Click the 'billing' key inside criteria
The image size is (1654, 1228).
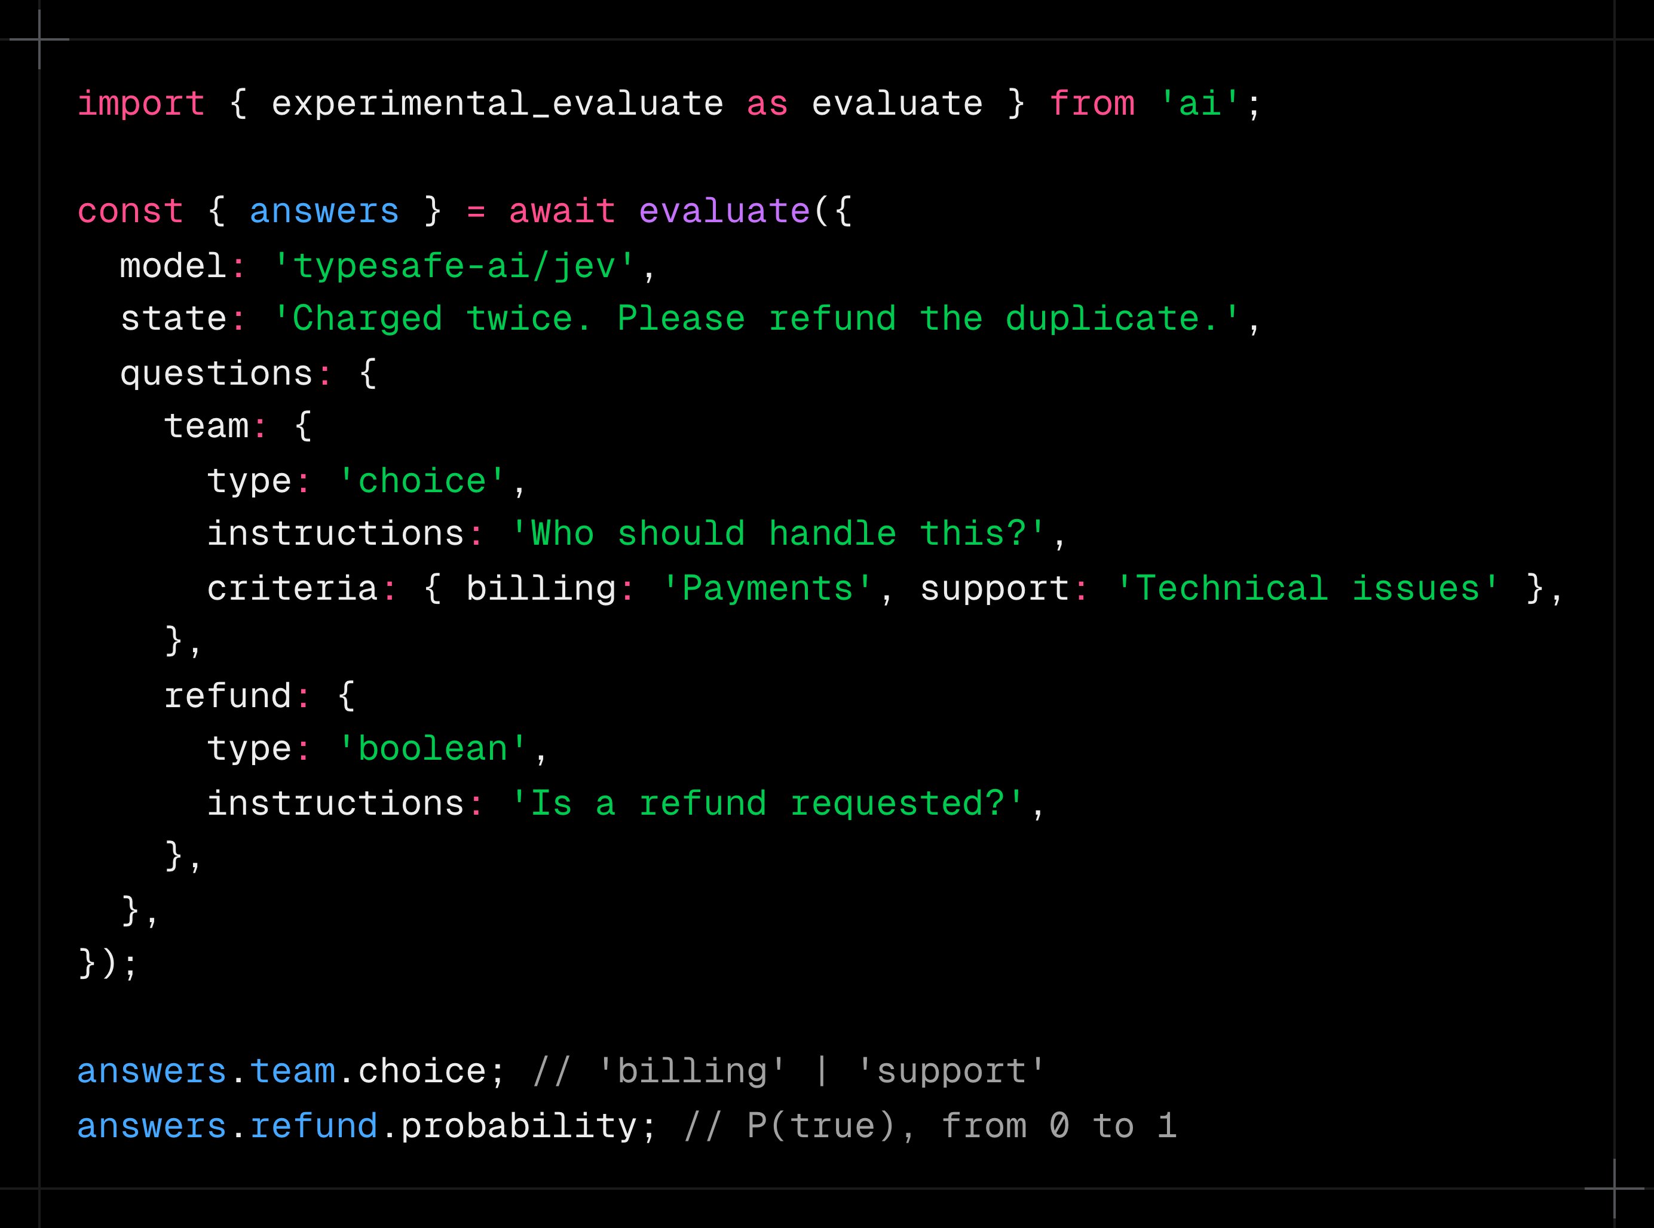[541, 590]
